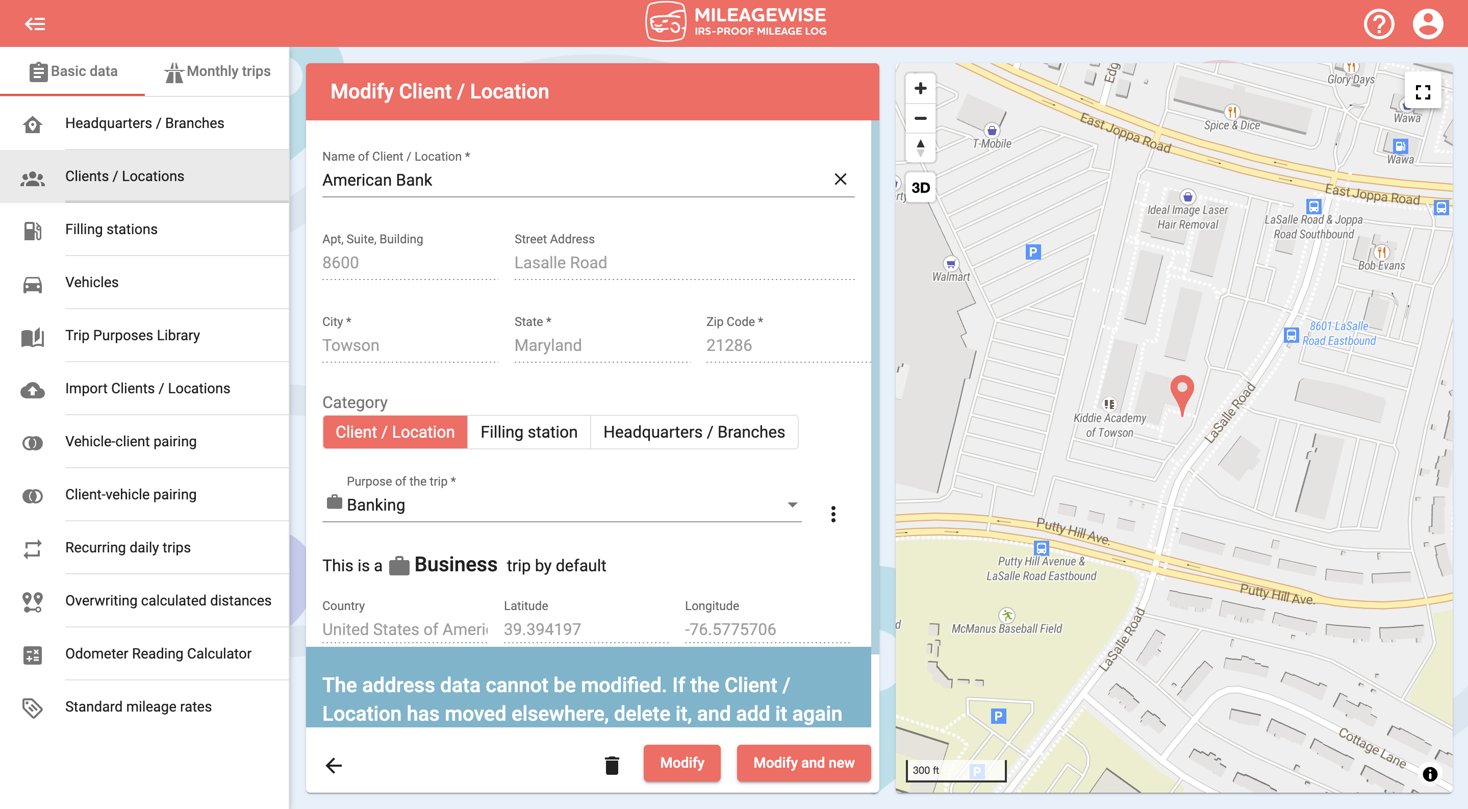Viewport: 1468px width, 809px height.
Task: Click the T-Mobile marker on map
Action: (992, 131)
